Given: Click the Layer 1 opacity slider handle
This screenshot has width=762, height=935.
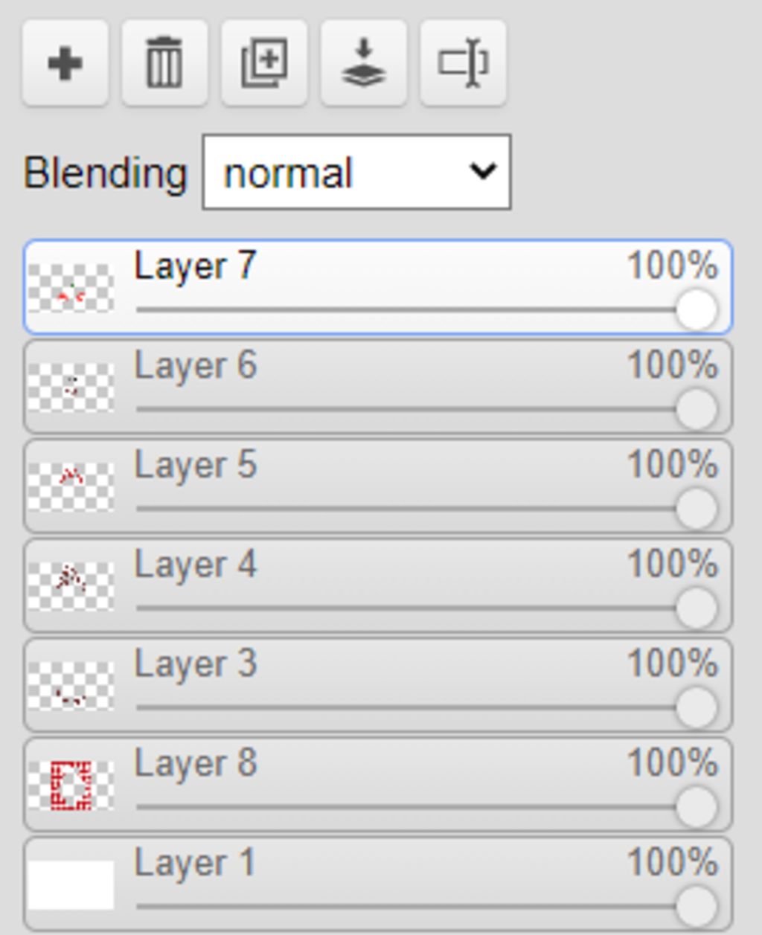Looking at the screenshot, I should [x=697, y=906].
